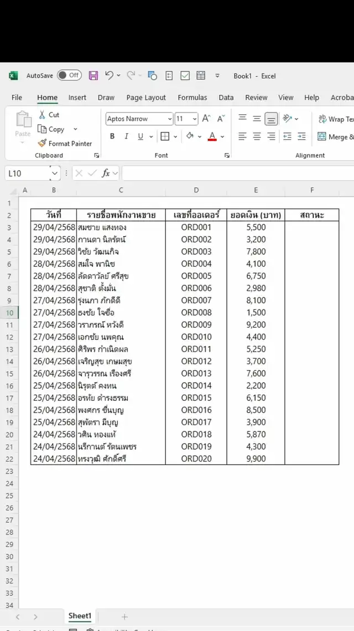Open the Insert ribbon tab
Viewport: 354px width, 631px height.
pos(77,98)
